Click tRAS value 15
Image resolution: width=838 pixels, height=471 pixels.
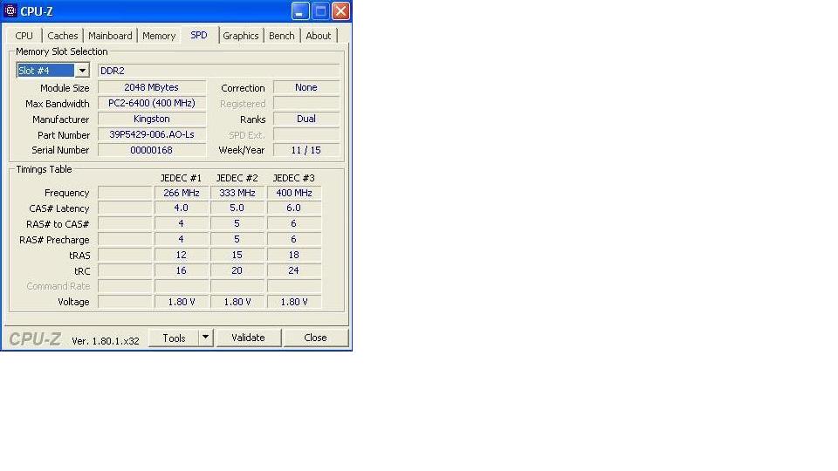point(237,256)
